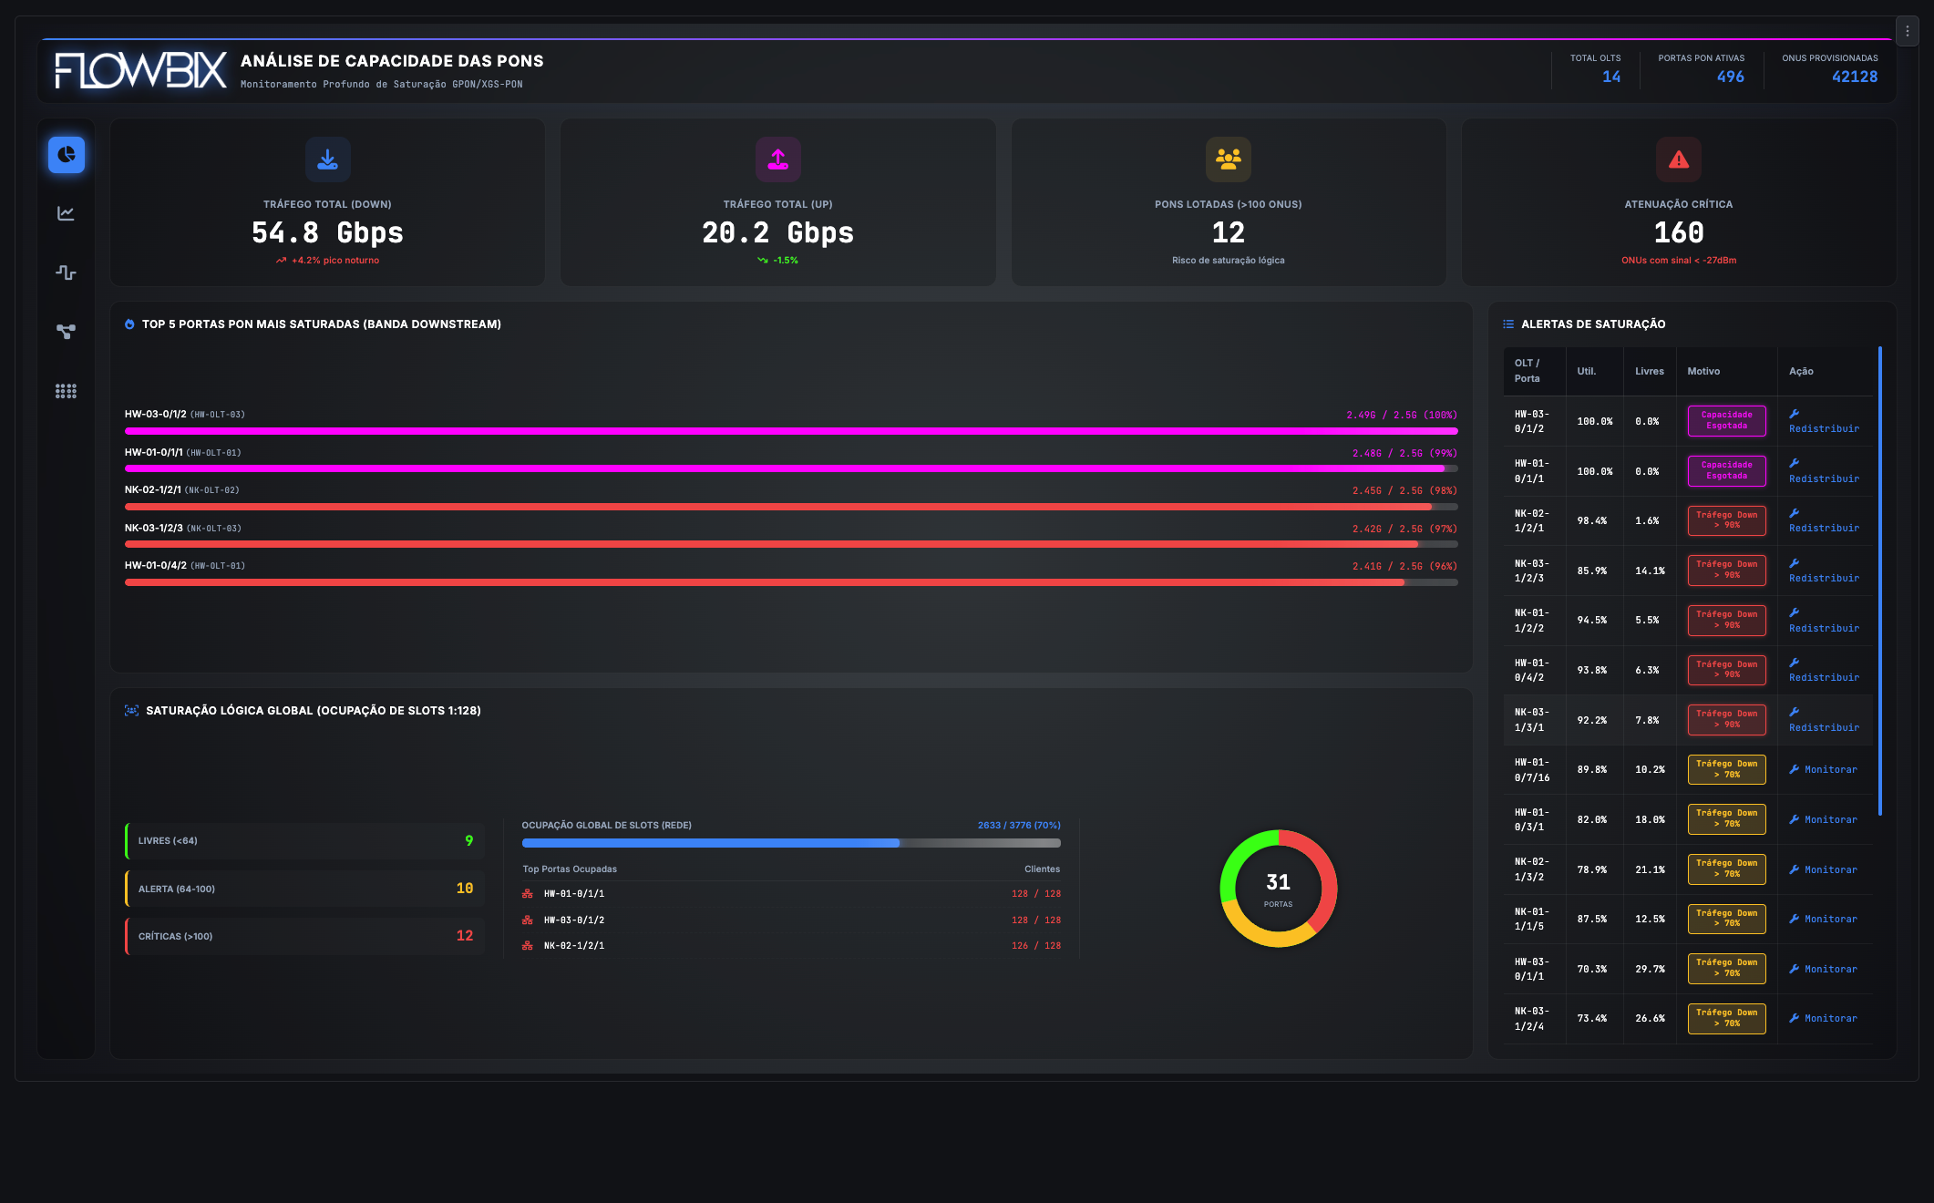The image size is (1934, 1203).
Task: Click the global slot occupation progress bar
Action: pyautogui.click(x=791, y=843)
